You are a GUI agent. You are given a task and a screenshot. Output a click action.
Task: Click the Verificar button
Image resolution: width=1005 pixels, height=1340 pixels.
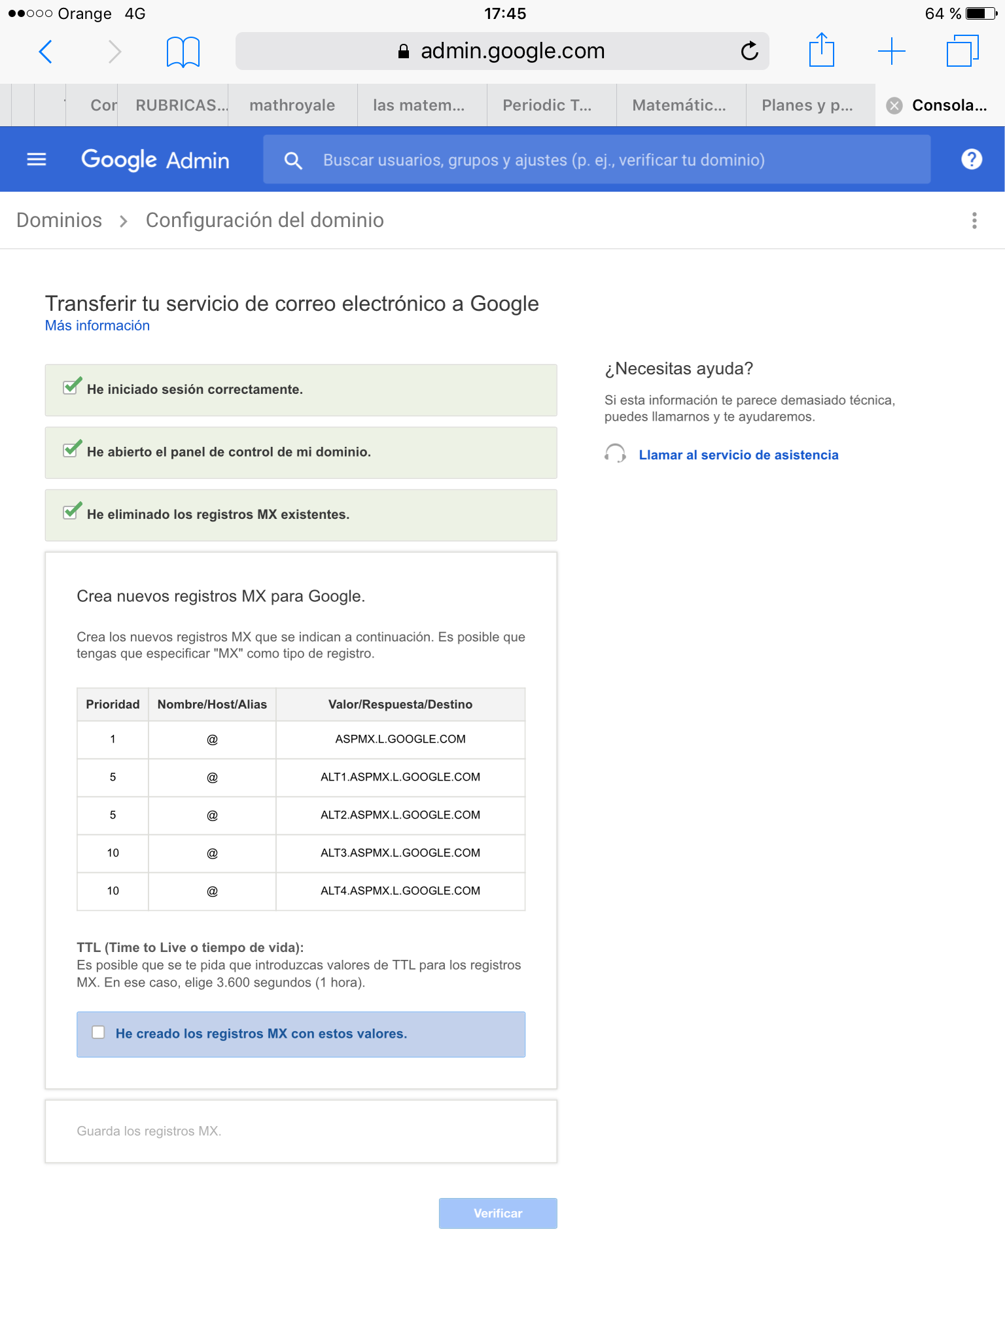[498, 1213]
